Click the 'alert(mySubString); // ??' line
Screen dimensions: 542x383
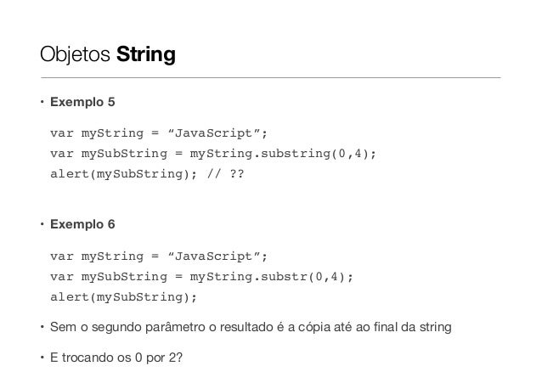[150, 174]
